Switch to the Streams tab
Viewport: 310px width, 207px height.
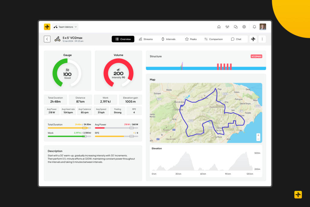pos(146,39)
